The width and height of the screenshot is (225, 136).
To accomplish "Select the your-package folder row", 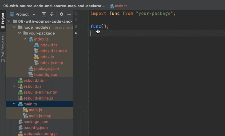I will click(39, 33).
